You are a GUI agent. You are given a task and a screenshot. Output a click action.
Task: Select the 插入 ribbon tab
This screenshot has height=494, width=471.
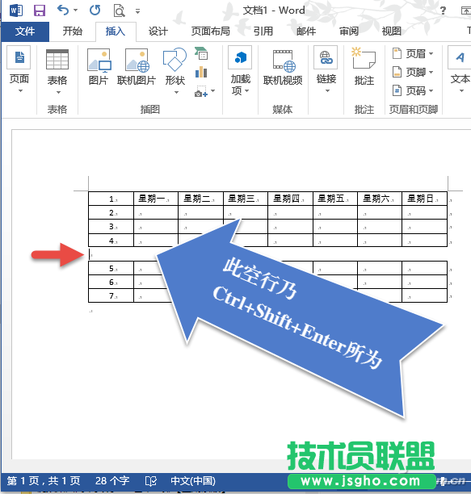coord(116,31)
